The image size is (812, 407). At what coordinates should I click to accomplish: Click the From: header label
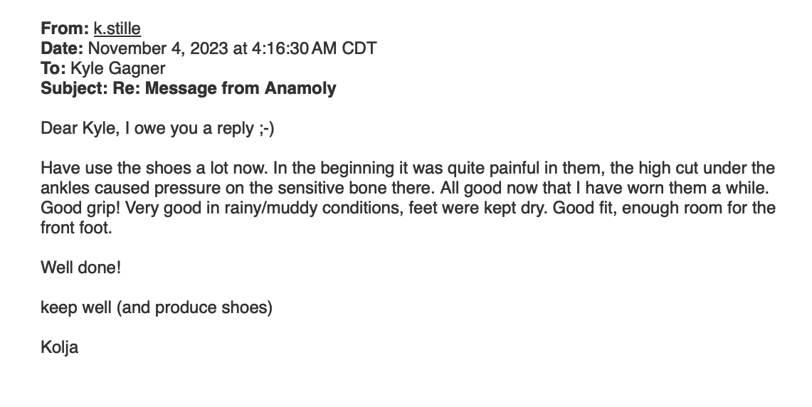pos(65,28)
